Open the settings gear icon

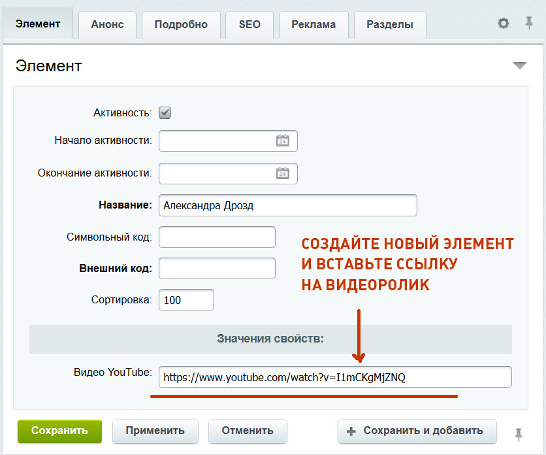pos(503,24)
